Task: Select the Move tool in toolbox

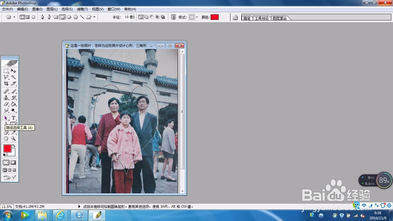Action: coord(13,71)
